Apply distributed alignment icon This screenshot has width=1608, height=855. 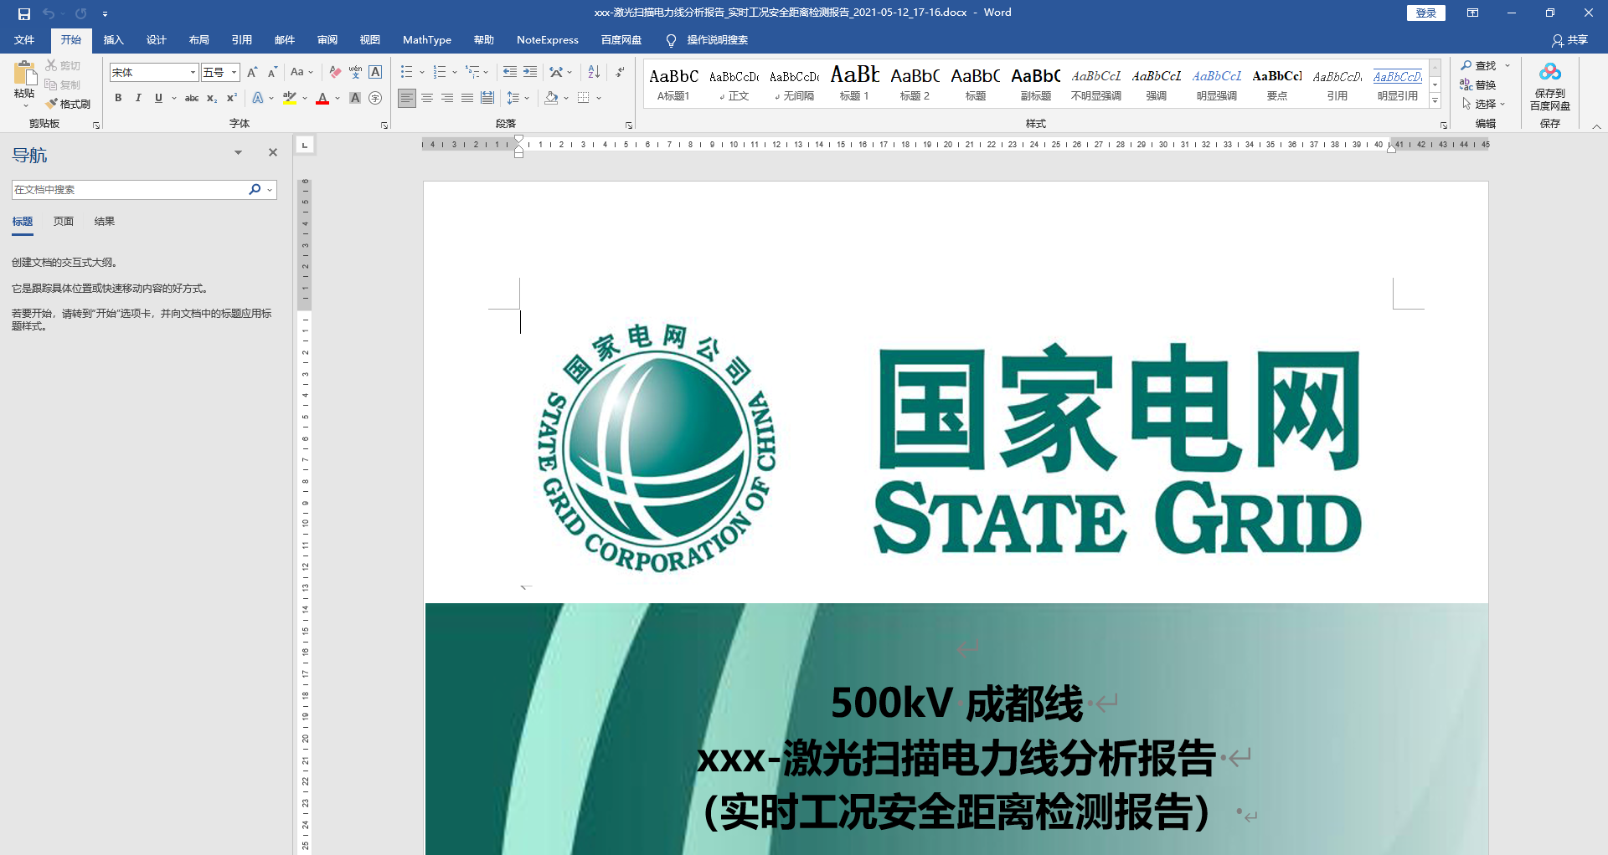487,98
